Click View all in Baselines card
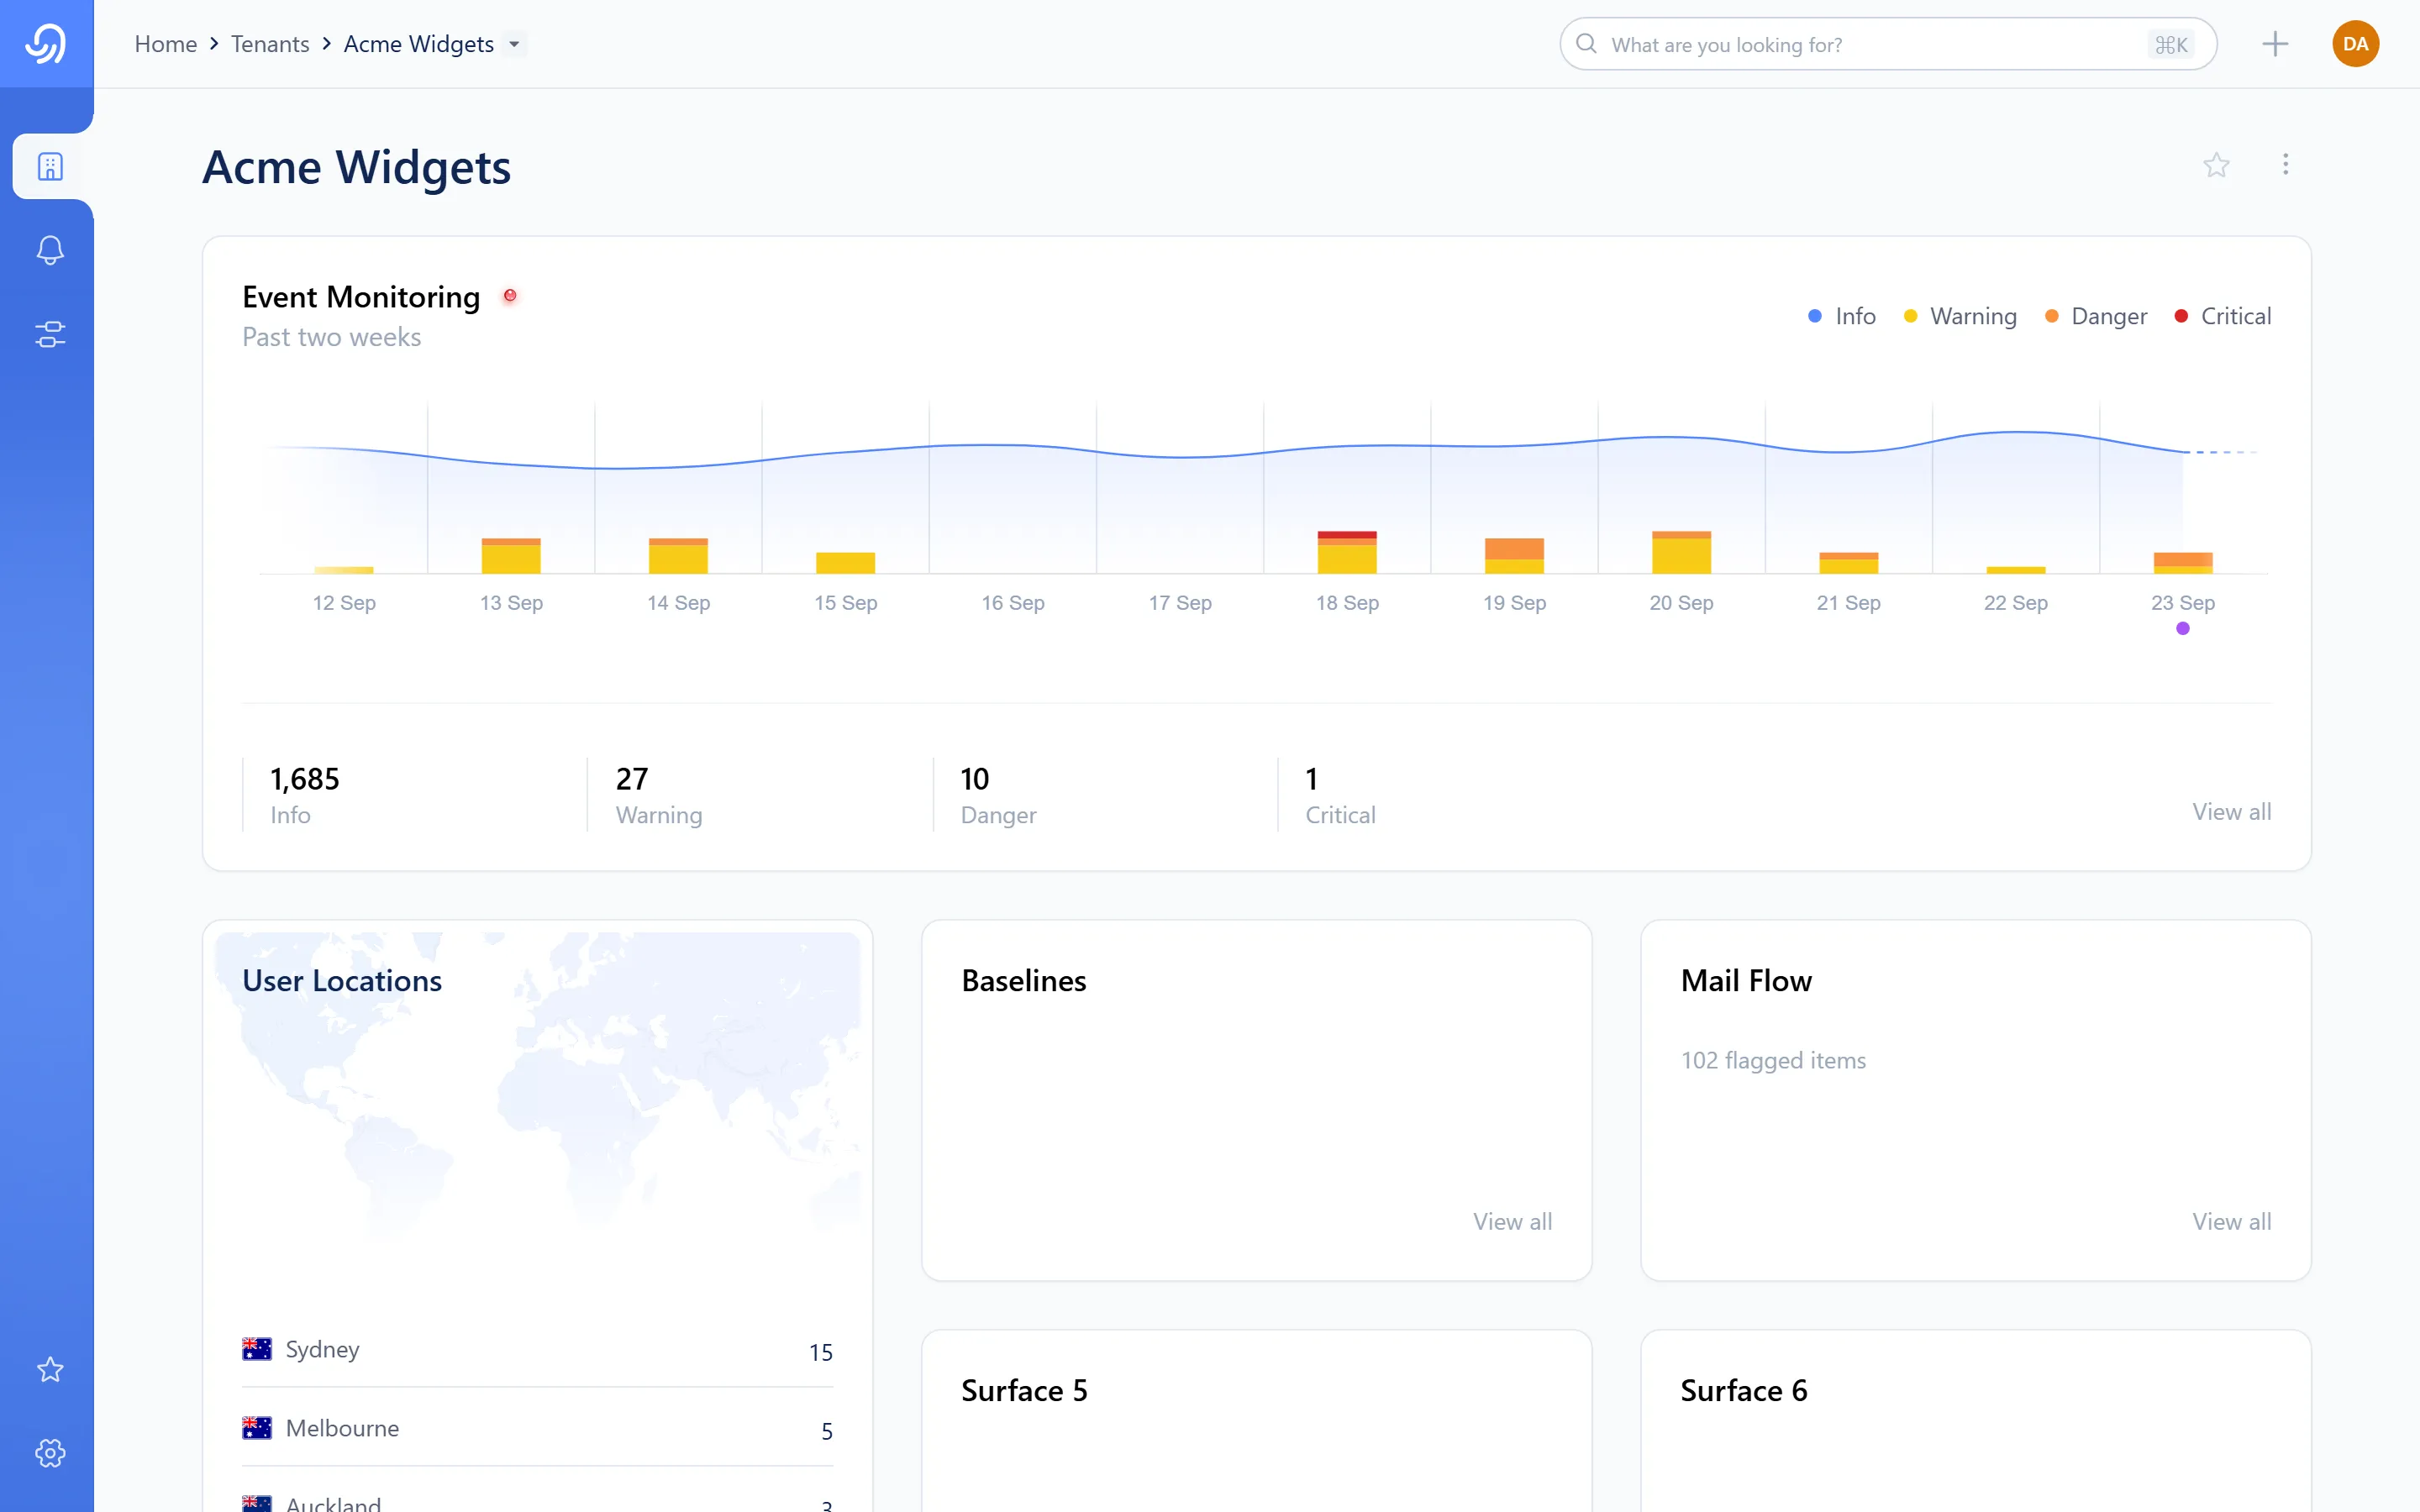This screenshot has width=2420, height=1512. [x=1512, y=1222]
